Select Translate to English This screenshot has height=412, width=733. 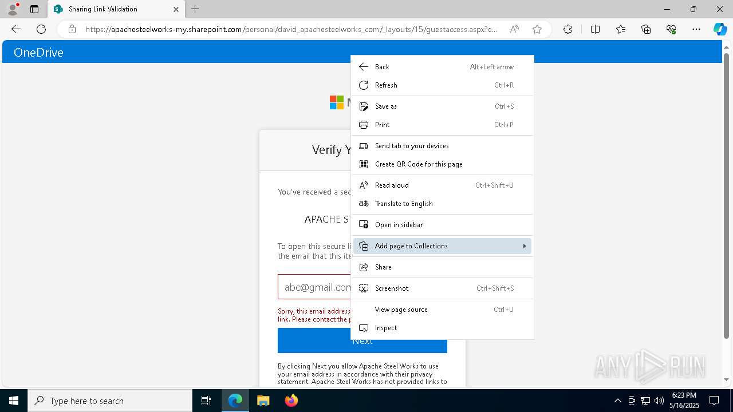coord(442,204)
